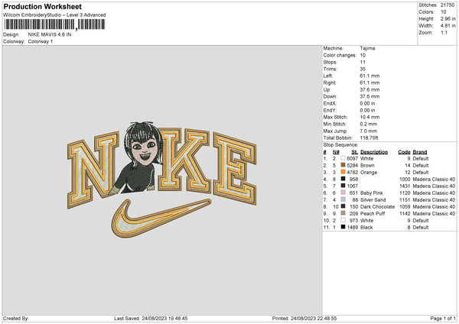Screen dimensions: 459x324
Task: Click the 'Code' column header
Action: [x=404, y=152]
